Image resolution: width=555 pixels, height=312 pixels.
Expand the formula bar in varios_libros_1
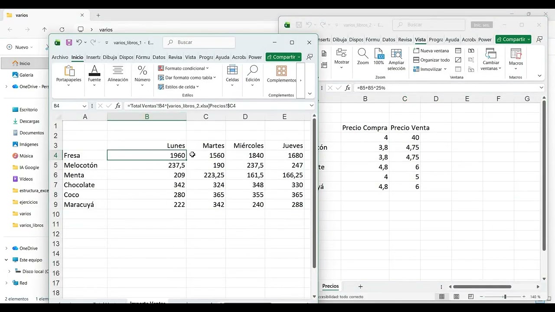tap(312, 106)
